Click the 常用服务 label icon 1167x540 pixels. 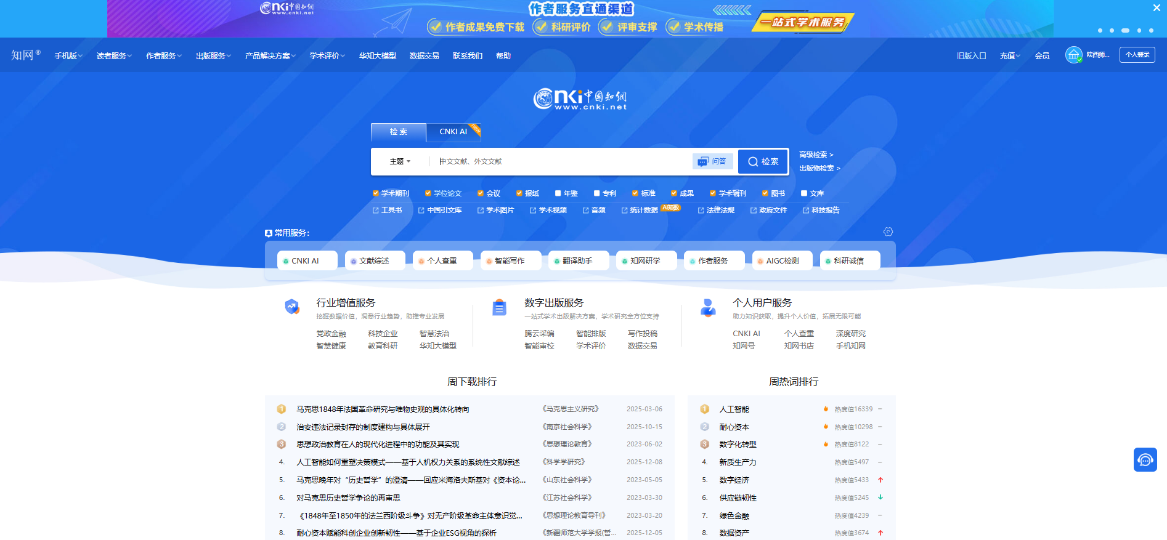pyautogui.click(x=269, y=233)
